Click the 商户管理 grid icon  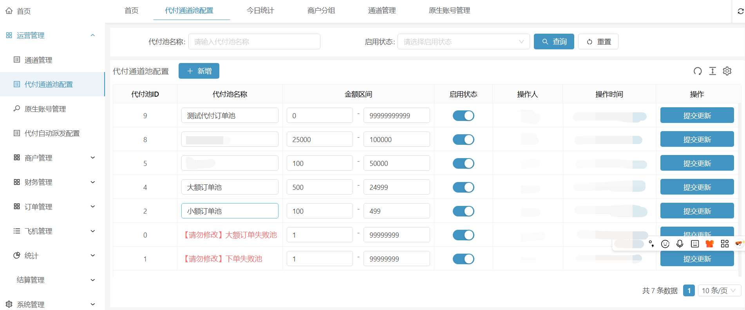17,157
